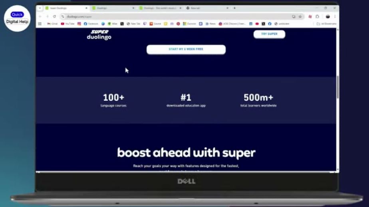Click the browser forward arrow
The height and width of the screenshot is (207, 369).
click(47, 17)
